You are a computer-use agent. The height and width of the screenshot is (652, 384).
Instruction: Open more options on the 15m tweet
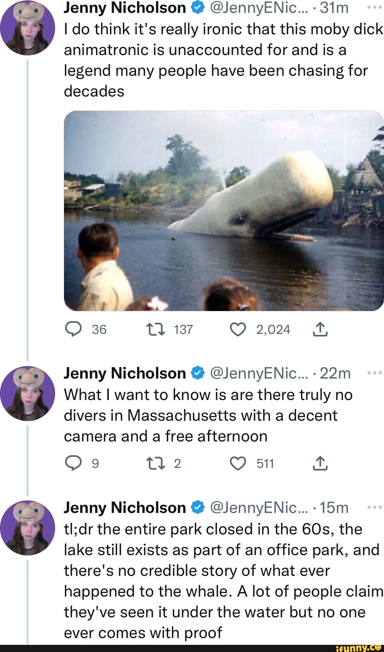coord(374,508)
